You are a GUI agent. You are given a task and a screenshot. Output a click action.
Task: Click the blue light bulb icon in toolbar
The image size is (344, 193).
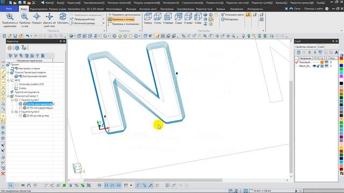(x=243, y=36)
